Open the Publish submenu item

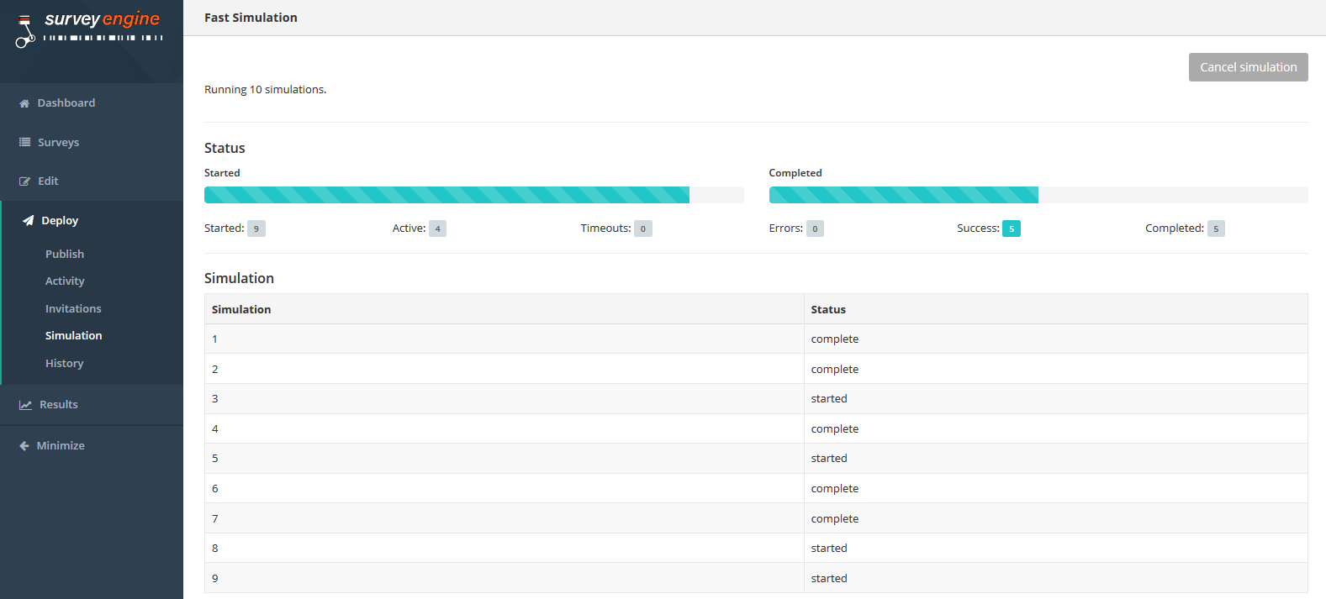(65, 254)
